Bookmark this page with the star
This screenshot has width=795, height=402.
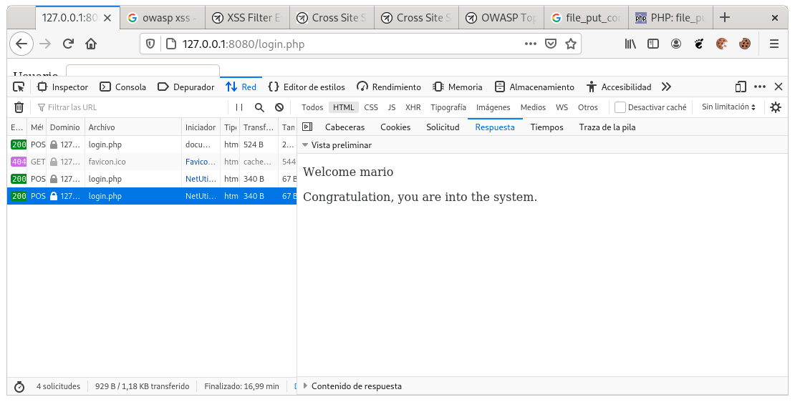(571, 44)
